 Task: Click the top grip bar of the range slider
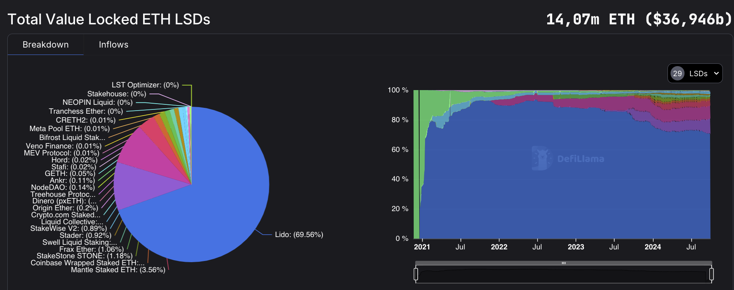click(x=563, y=263)
